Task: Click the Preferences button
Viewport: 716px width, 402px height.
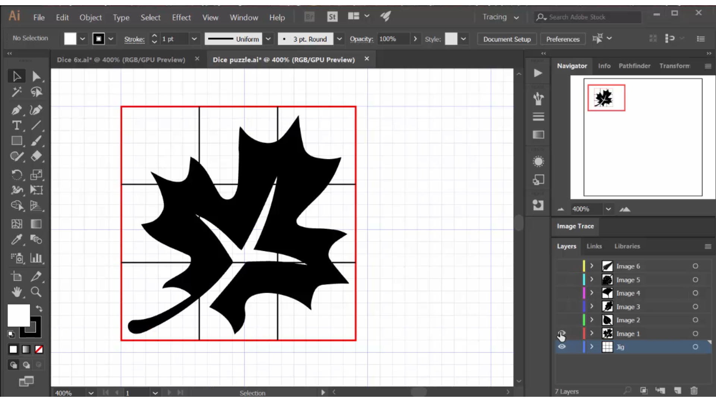Action: pos(563,39)
